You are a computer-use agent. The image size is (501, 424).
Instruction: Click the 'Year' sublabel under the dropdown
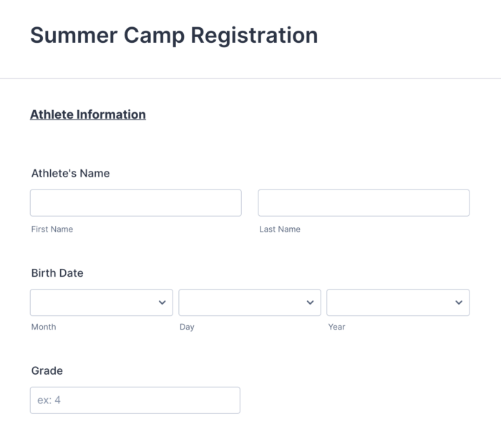pyautogui.click(x=336, y=327)
